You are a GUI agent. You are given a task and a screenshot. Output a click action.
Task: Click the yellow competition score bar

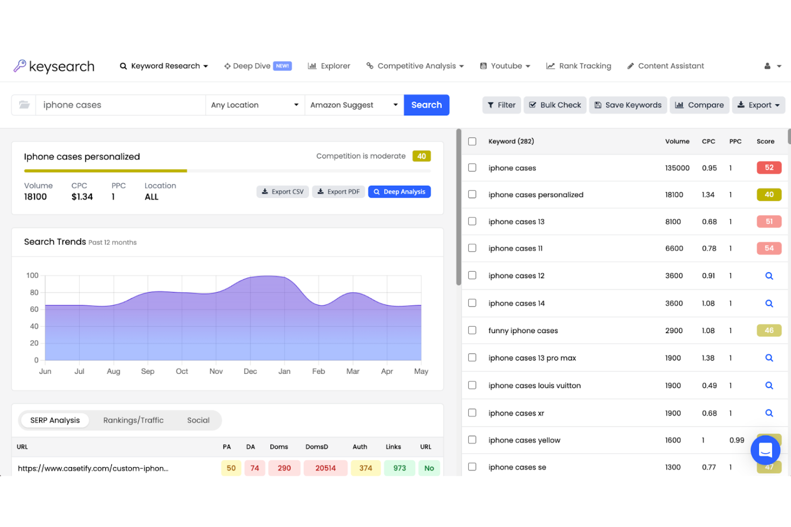tap(421, 155)
